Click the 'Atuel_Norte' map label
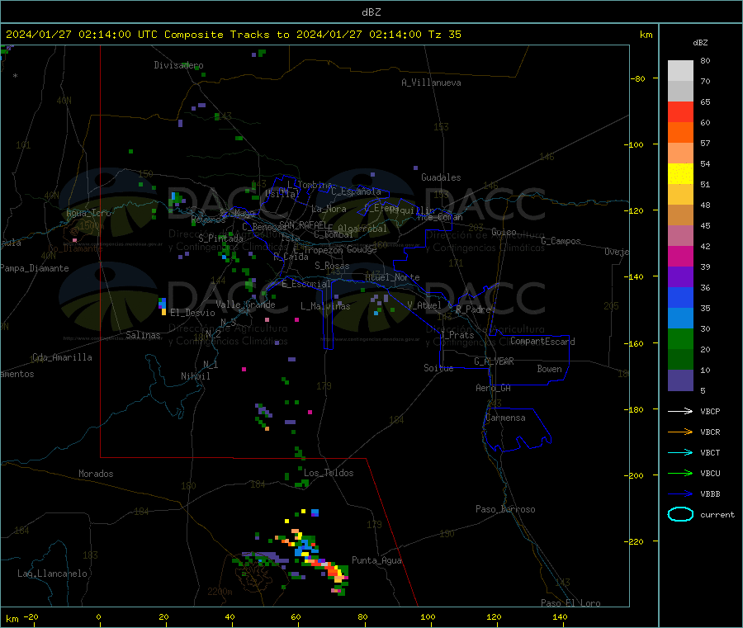743x628 pixels. pyautogui.click(x=392, y=277)
